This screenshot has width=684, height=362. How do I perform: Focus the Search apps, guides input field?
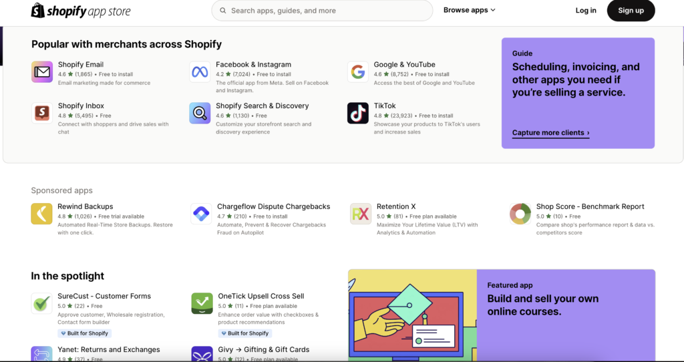point(322,11)
